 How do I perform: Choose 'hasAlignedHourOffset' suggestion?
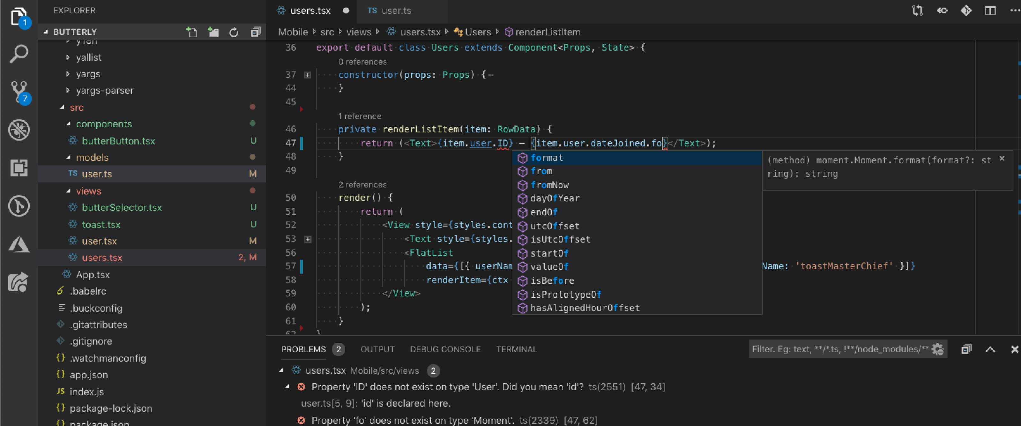(x=637, y=308)
